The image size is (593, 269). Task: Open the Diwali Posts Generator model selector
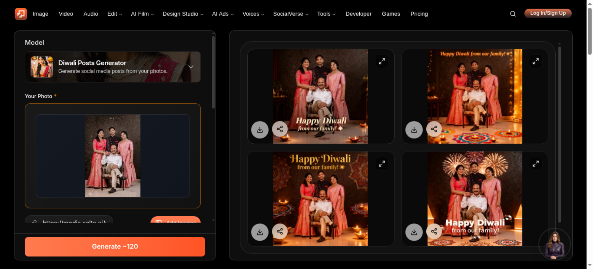113,67
